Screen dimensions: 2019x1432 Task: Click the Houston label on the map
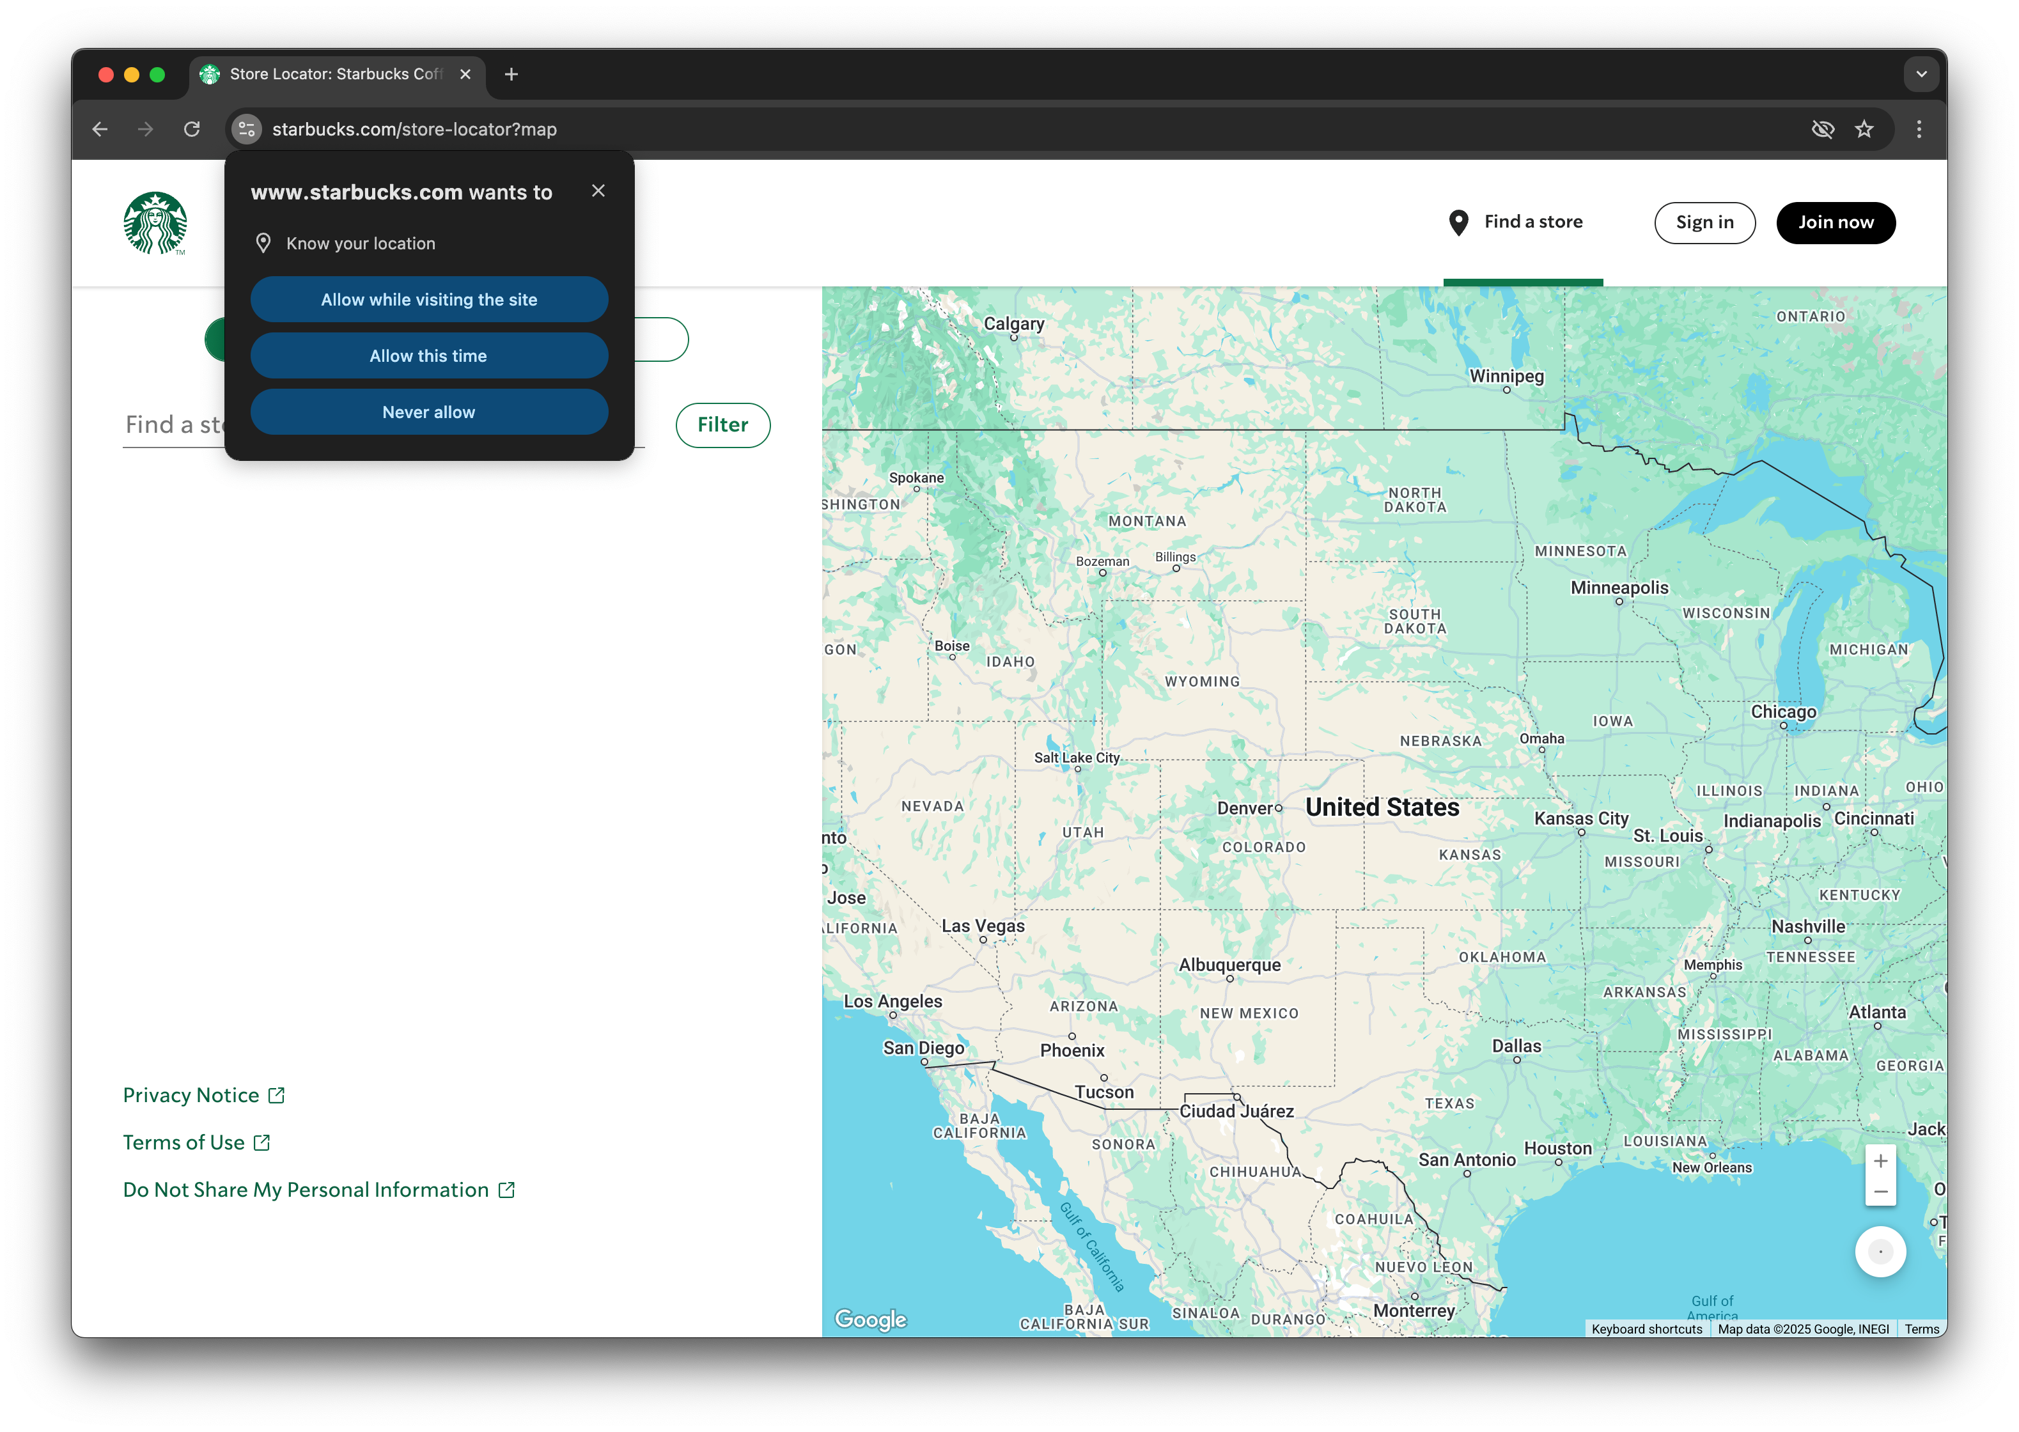[x=1558, y=1148]
